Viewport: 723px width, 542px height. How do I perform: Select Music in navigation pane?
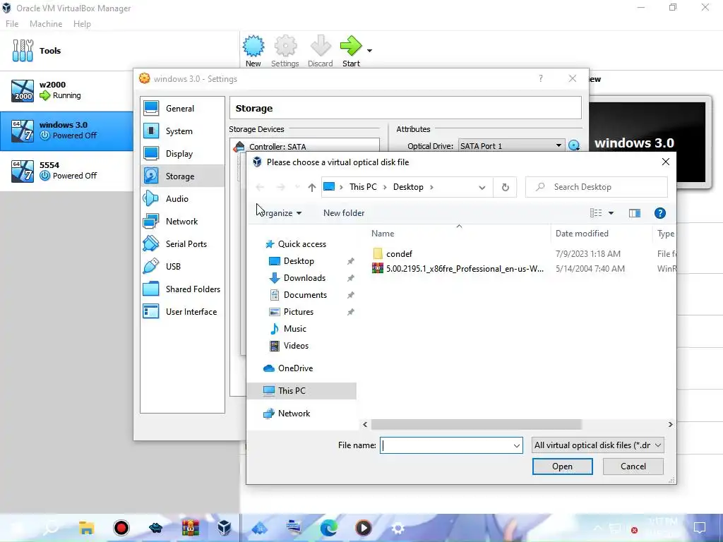(294, 329)
